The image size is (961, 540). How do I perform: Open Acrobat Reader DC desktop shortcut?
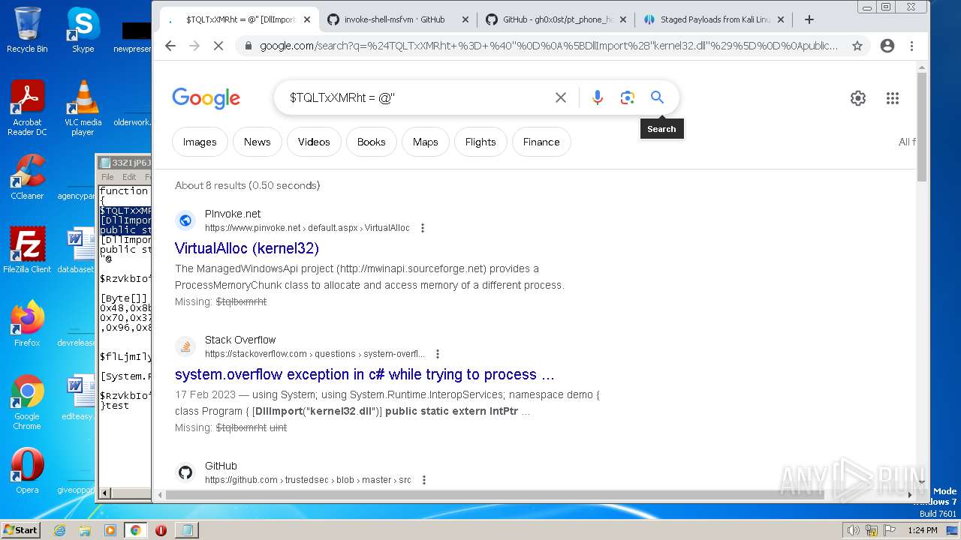(x=27, y=108)
